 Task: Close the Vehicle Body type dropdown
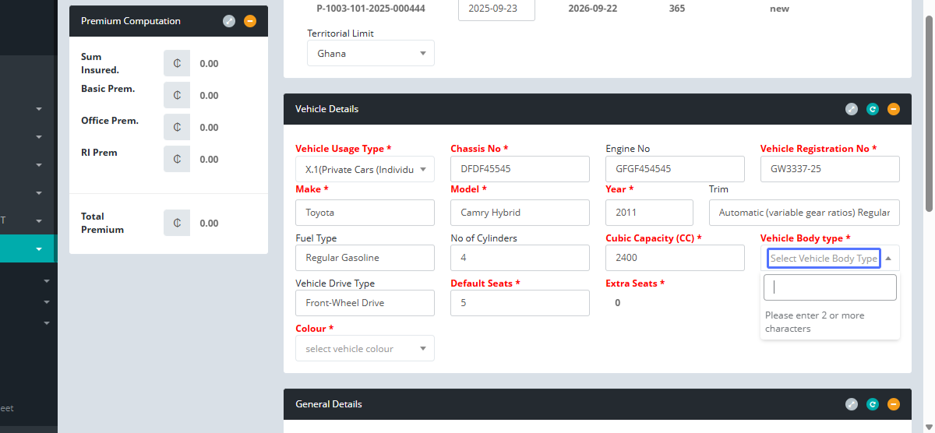(x=889, y=258)
